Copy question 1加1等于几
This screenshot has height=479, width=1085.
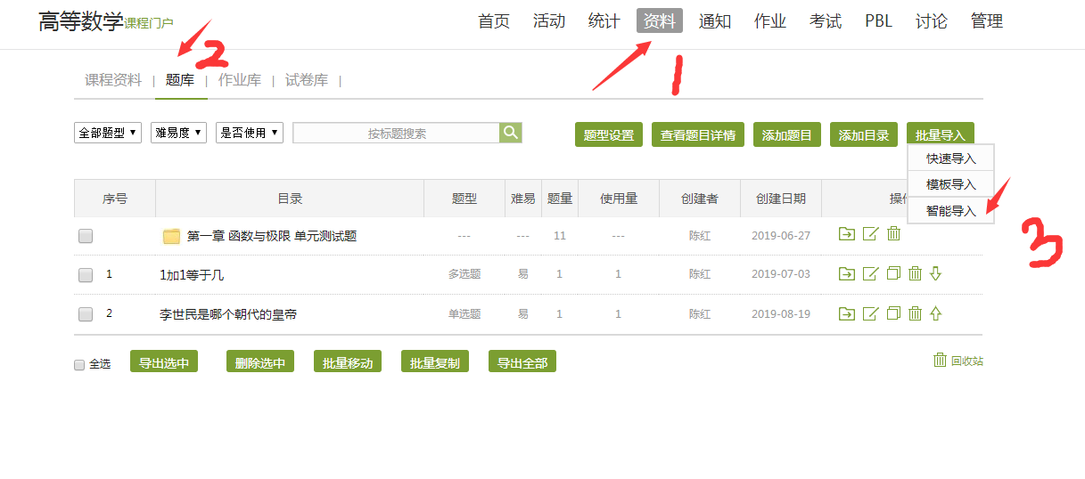coord(893,273)
